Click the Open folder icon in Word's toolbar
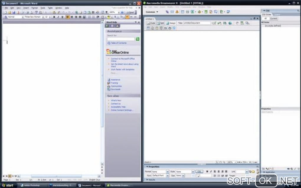This screenshot has width=301, height=188. pos(9,12)
